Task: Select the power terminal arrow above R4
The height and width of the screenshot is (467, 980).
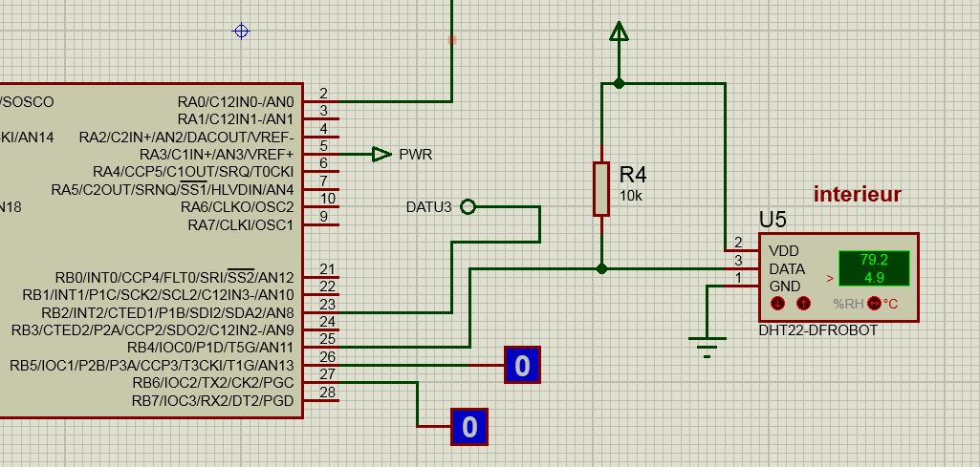Action: point(620,33)
